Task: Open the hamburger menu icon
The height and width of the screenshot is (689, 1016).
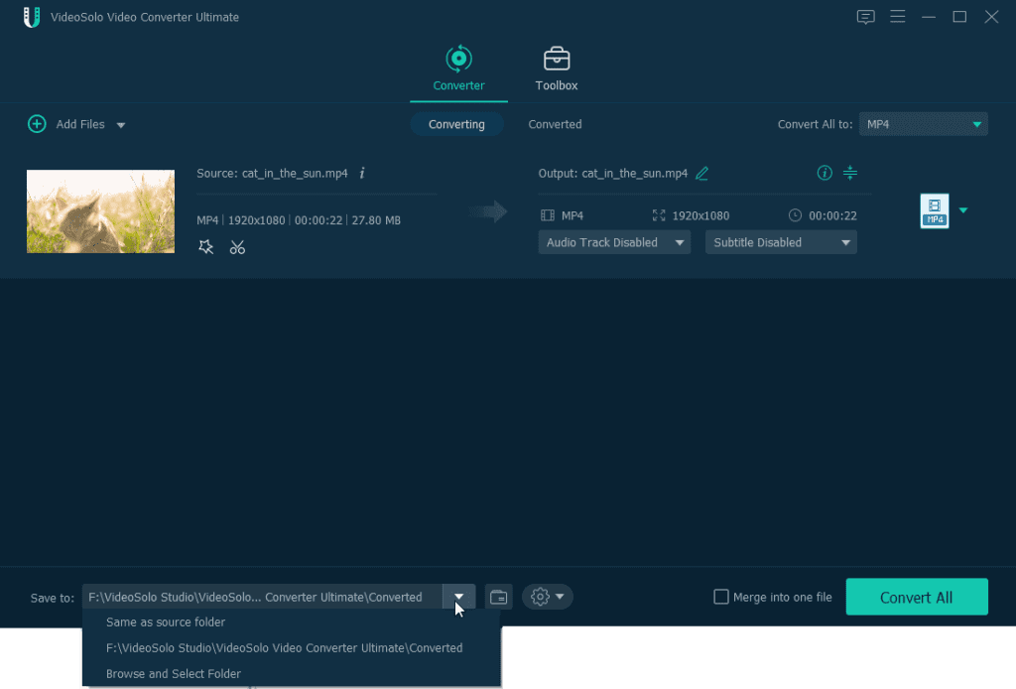Action: click(x=897, y=16)
